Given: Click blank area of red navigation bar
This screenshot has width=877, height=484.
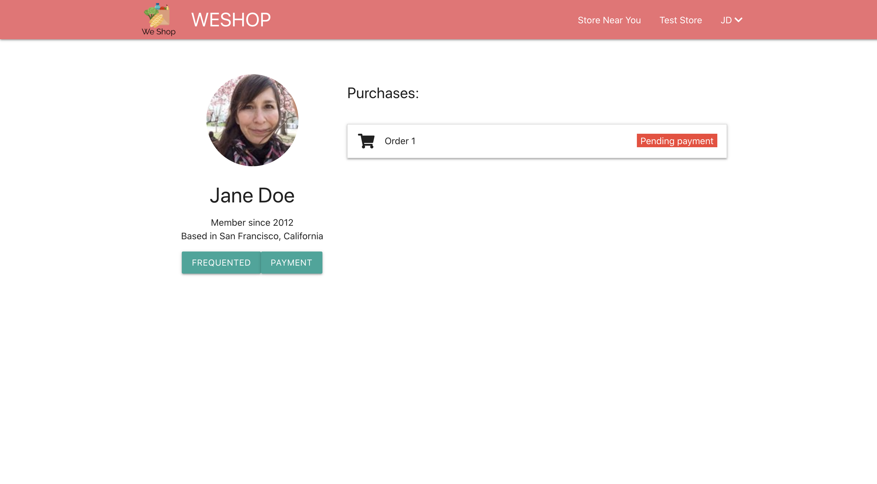Looking at the screenshot, I should 426,20.
